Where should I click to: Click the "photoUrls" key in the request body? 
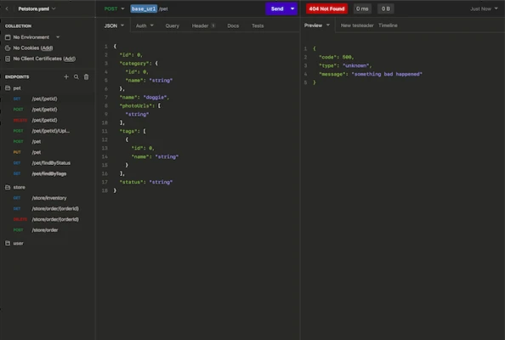135,105
